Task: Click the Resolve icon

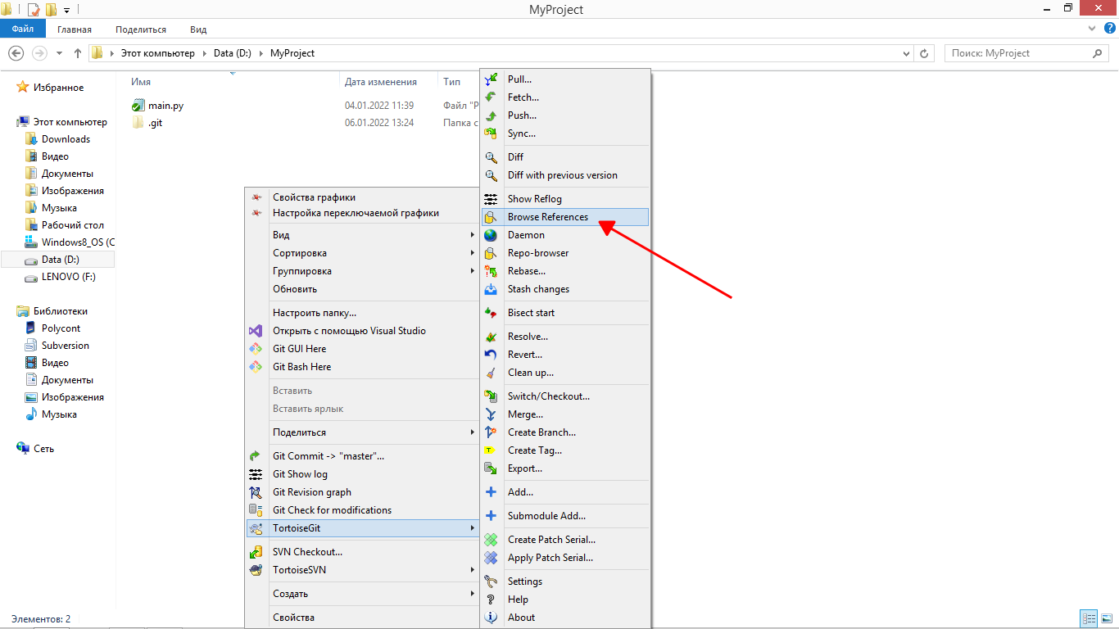Action: [x=491, y=337]
